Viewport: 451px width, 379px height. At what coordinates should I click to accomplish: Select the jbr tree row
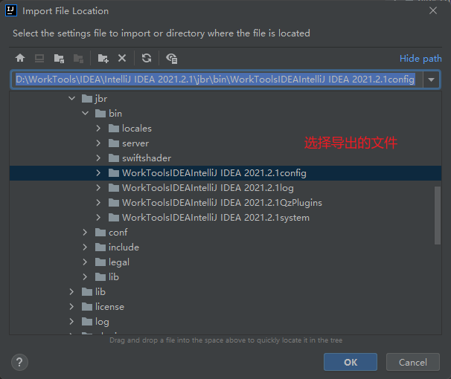tap(225, 99)
